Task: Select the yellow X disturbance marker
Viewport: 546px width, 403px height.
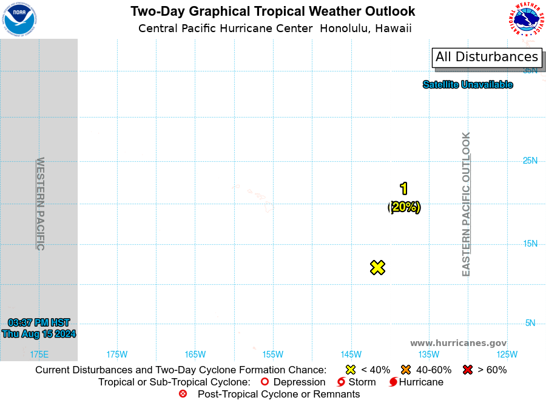Action: 377,267
